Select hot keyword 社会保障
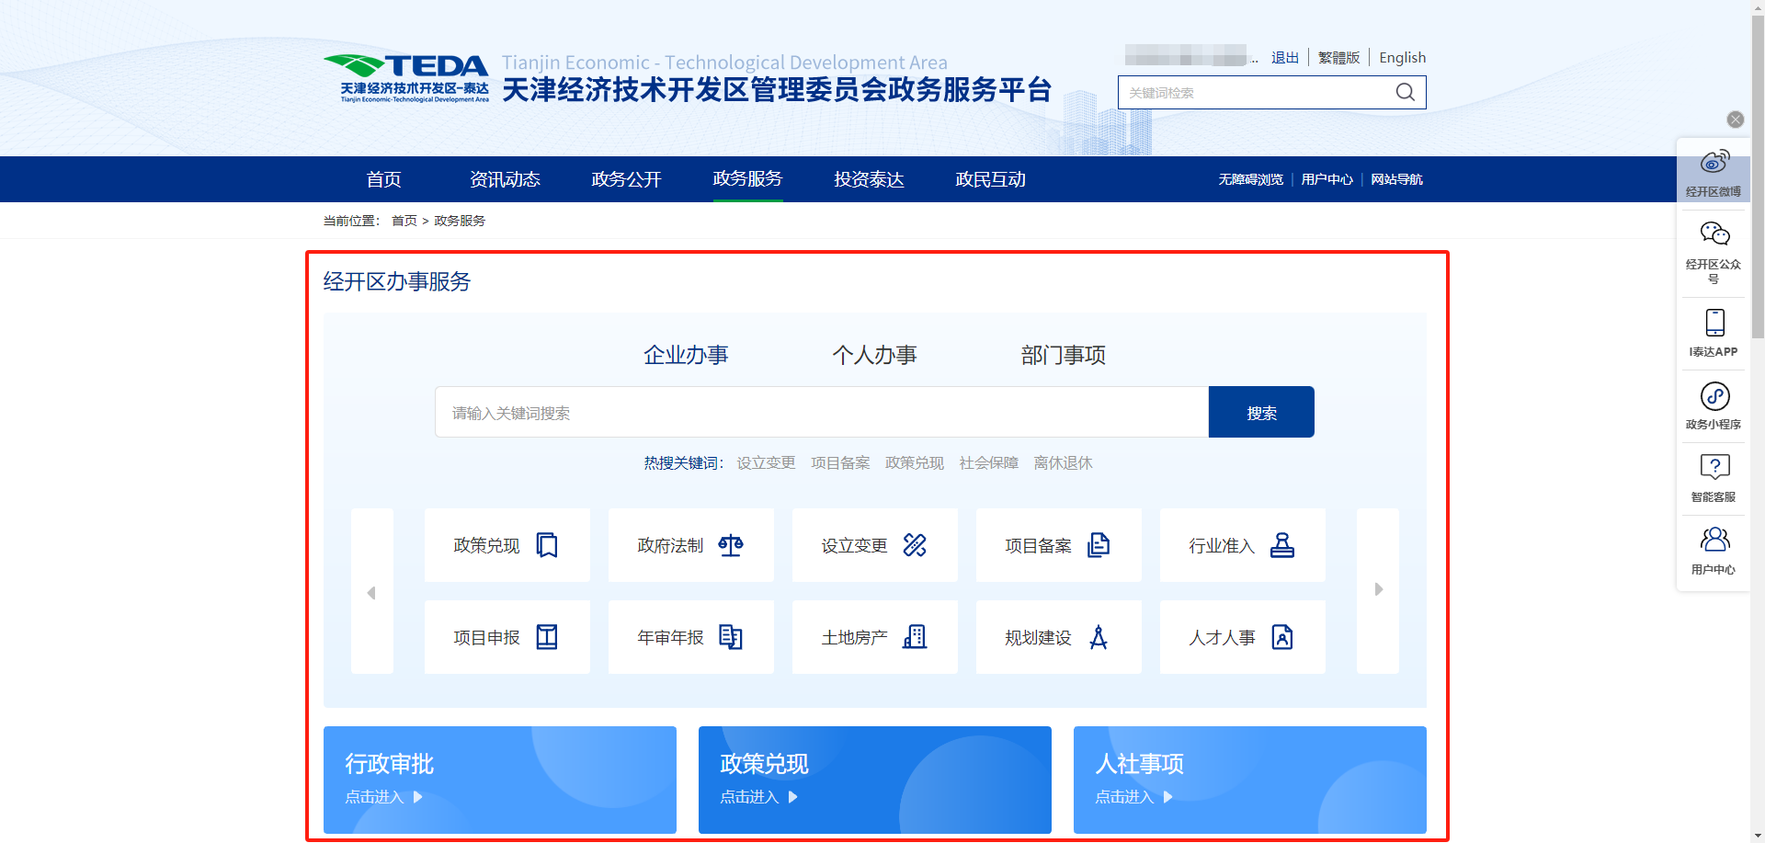The width and height of the screenshot is (1765, 843). 989,462
